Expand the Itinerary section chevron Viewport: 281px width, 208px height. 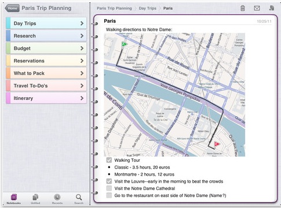pos(82,98)
